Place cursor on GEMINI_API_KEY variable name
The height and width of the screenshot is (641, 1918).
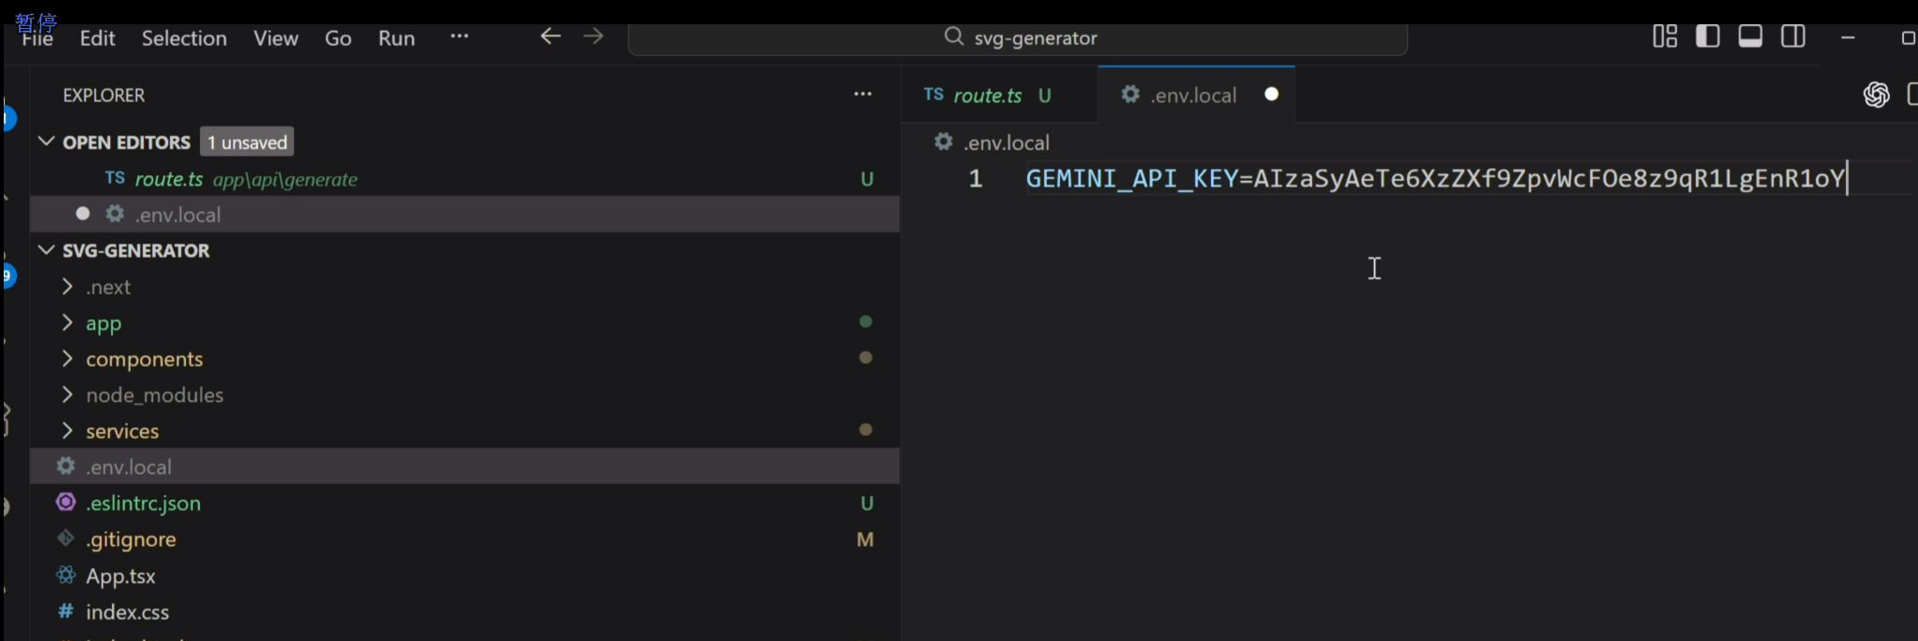(1132, 178)
